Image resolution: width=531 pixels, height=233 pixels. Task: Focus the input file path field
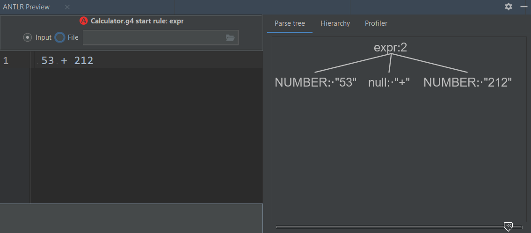click(153, 38)
